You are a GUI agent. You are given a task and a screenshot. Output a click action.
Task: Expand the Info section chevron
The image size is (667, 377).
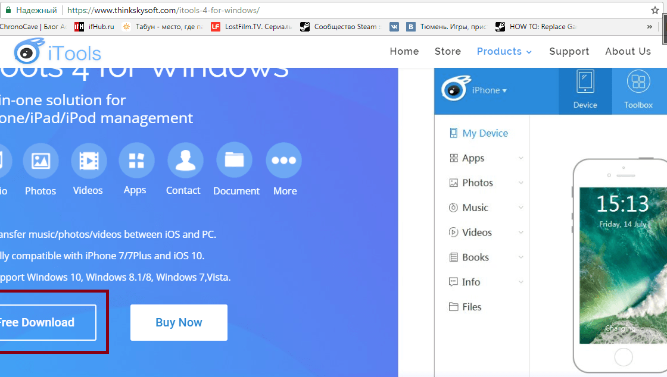(520, 282)
